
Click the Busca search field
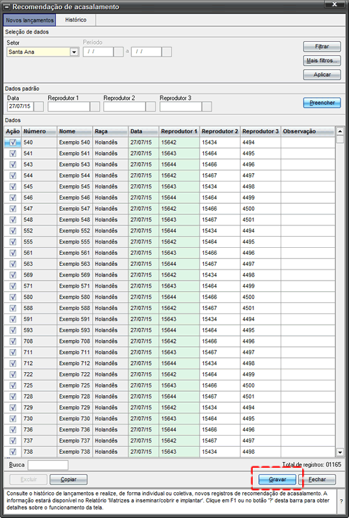pyautogui.click(x=48, y=465)
